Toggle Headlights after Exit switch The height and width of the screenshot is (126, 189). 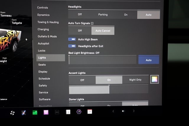72,46
